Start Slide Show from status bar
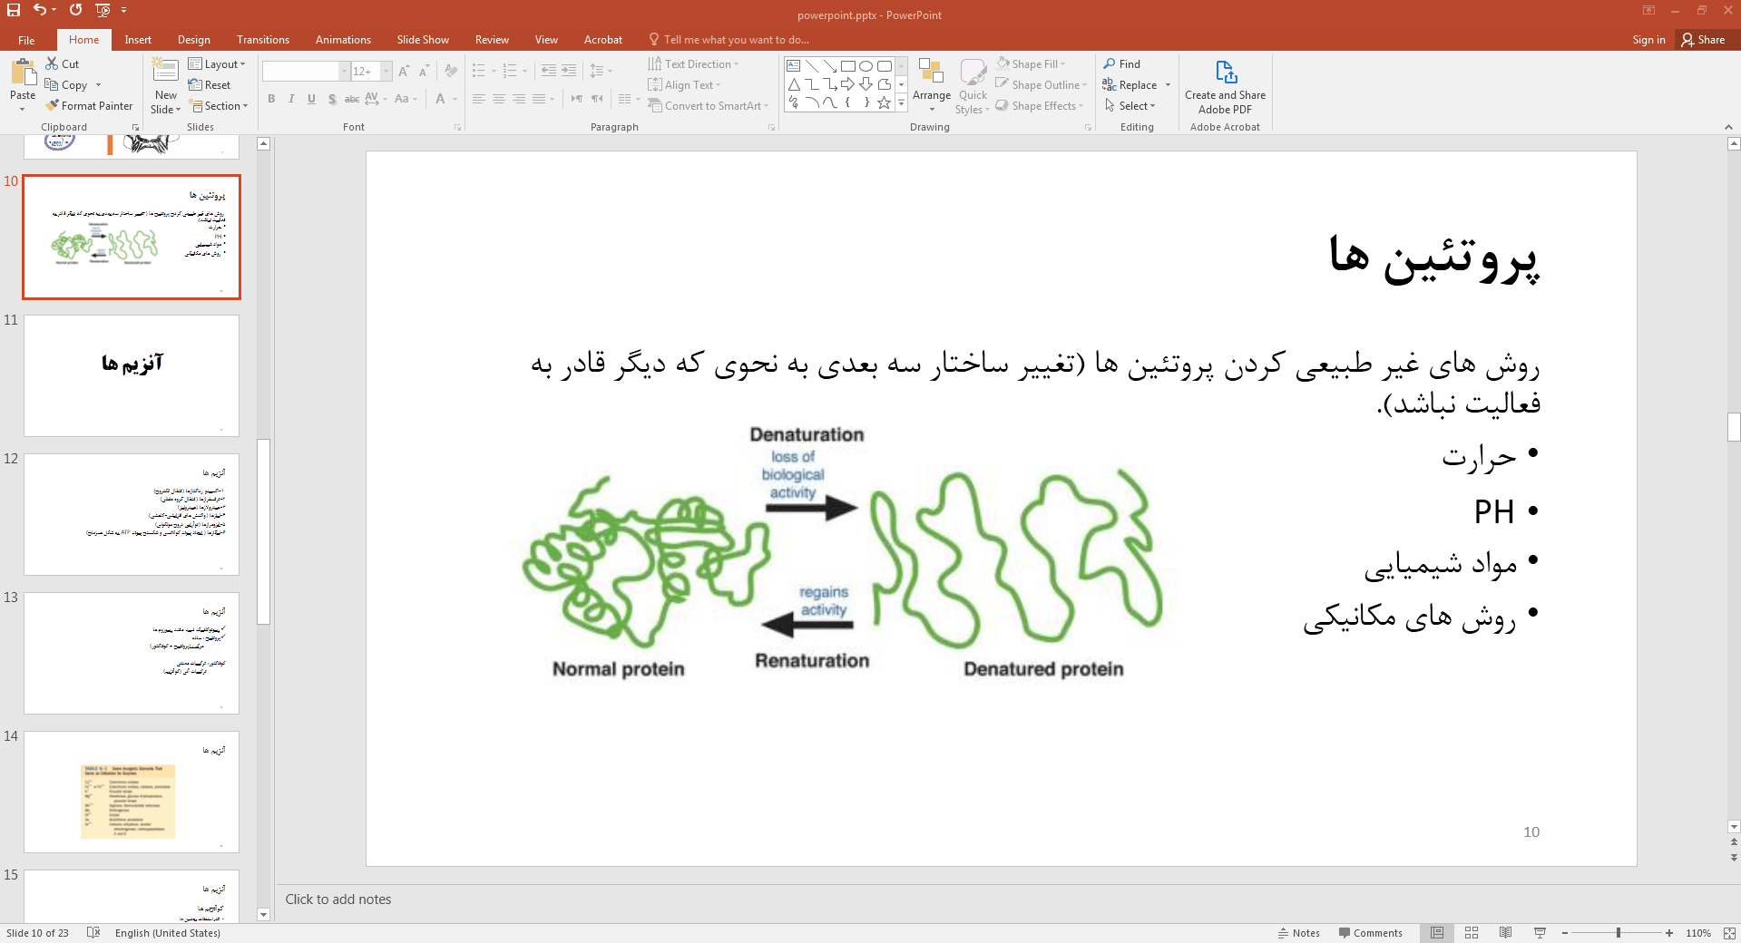The height and width of the screenshot is (943, 1741). (x=1540, y=933)
